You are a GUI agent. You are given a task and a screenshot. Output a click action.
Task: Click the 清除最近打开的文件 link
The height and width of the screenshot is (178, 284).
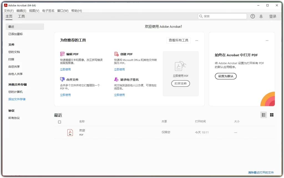261,172
